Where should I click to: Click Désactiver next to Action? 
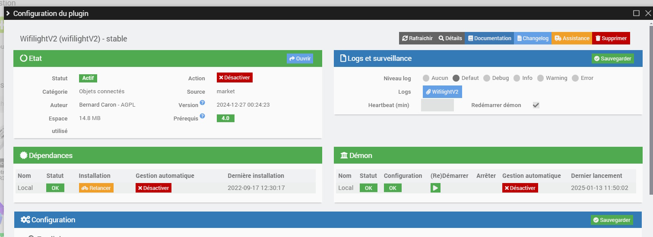235,78
